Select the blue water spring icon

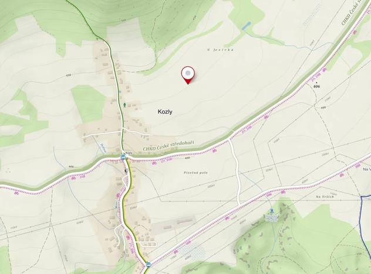tap(271, 210)
